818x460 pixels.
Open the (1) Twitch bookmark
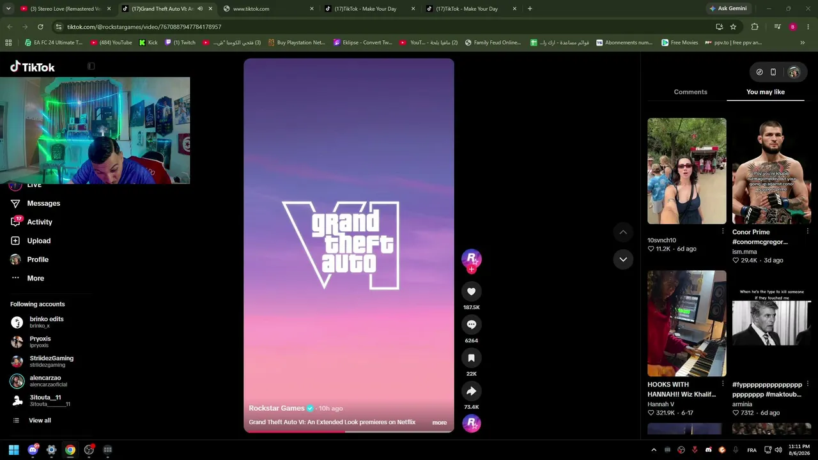pyautogui.click(x=180, y=43)
